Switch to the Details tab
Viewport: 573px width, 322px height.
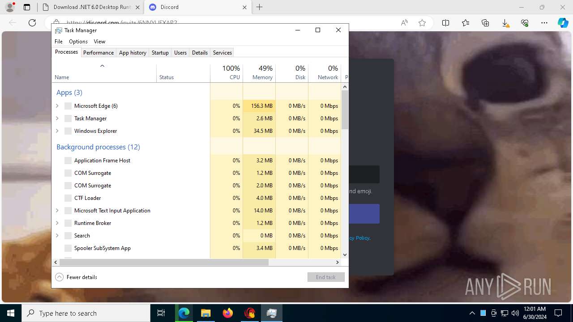pyautogui.click(x=200, y=53)
